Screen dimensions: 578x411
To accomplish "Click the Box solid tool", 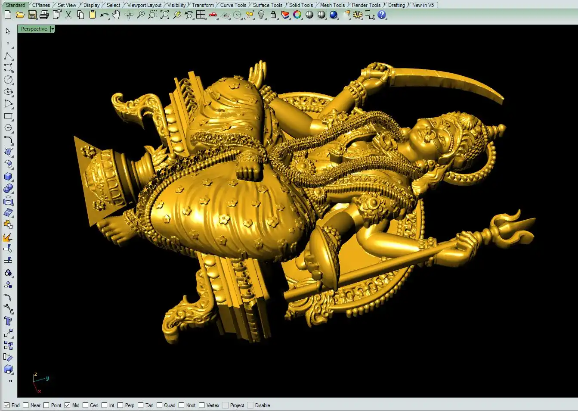I will tap(8, 177).
